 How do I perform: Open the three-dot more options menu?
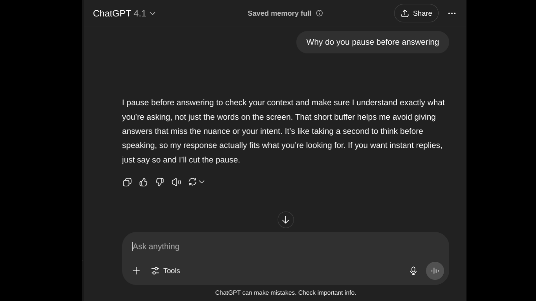[452, 13]
